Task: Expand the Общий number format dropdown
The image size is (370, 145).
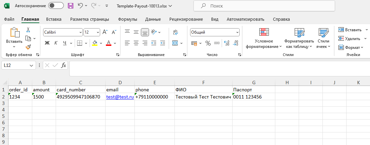Action: tap(237, 32)
